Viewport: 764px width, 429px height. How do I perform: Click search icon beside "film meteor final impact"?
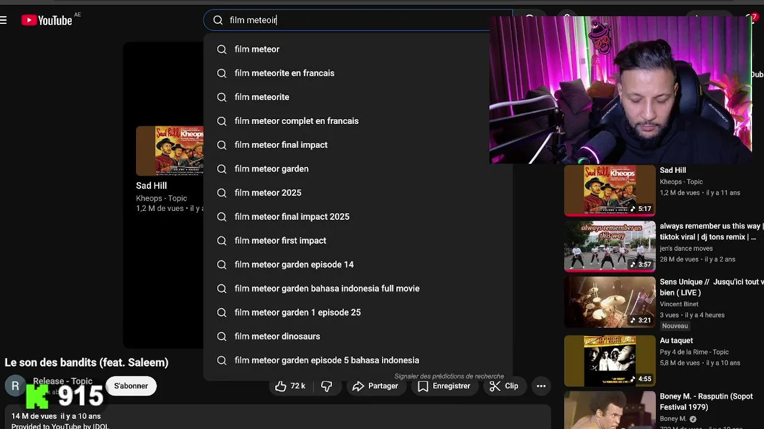pyautogui.click(x=221, y=145)
